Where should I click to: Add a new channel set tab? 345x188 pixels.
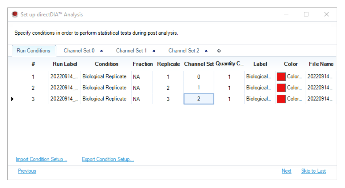tap(219, 51)
